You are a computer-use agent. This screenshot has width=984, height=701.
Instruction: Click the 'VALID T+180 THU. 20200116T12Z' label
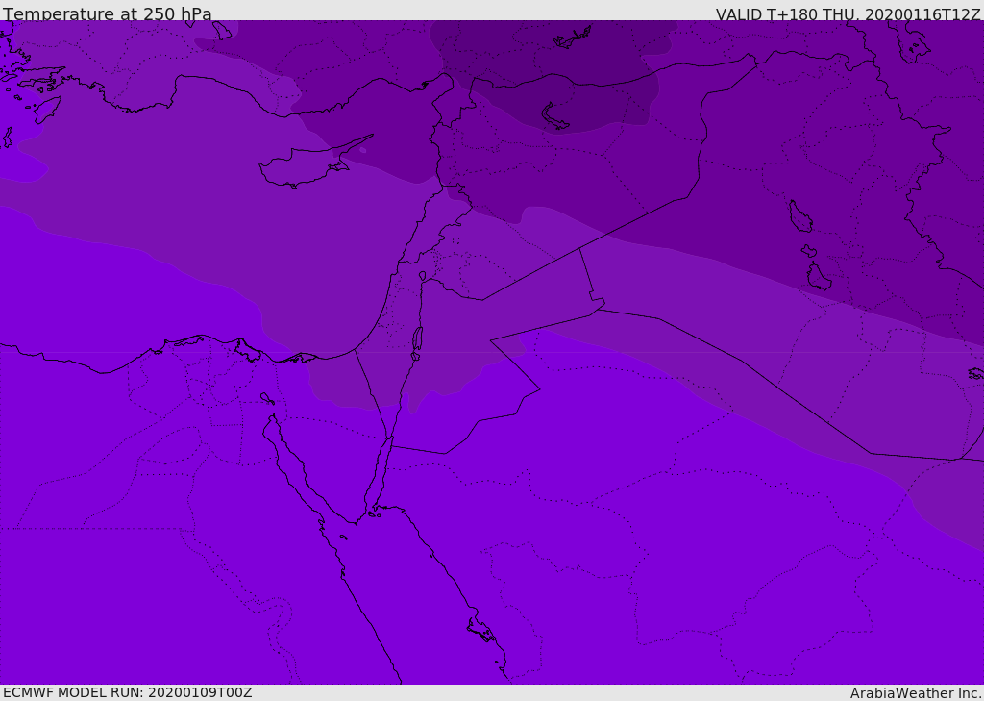tap(848, 14)
